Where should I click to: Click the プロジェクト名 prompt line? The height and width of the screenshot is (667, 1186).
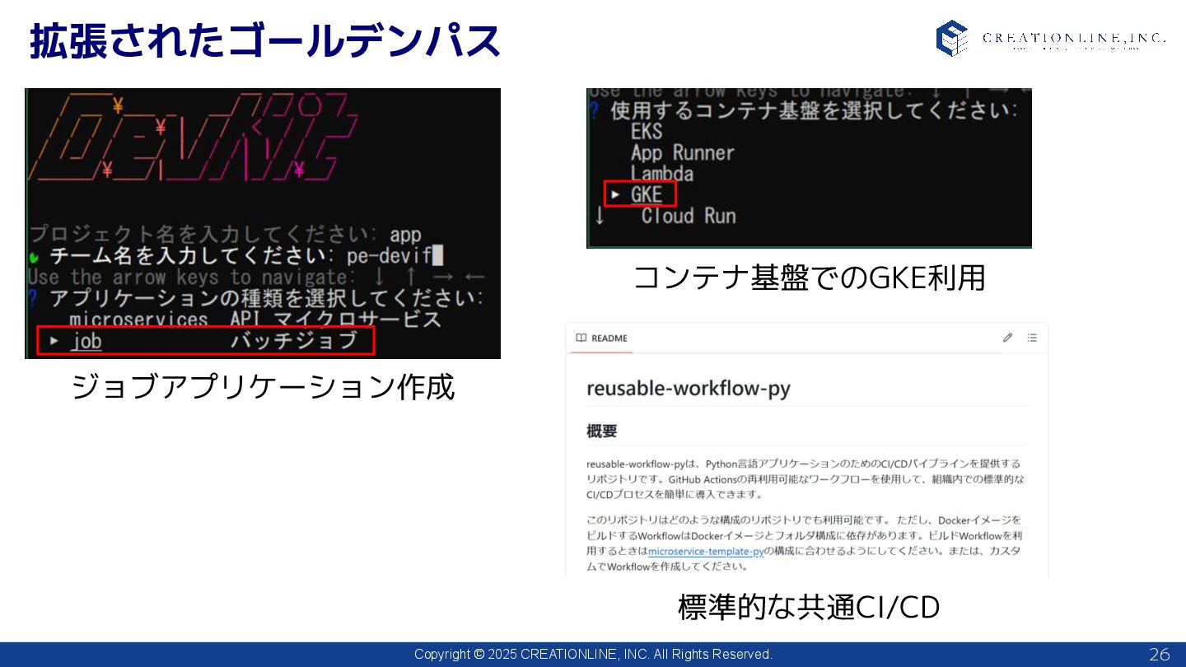(225, 235)
